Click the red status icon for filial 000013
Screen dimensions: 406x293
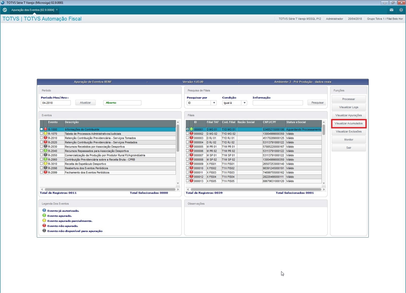(x=192, y=181)
